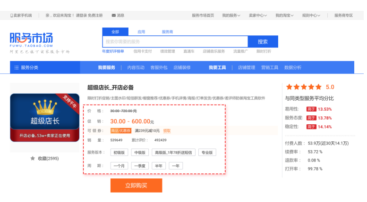
Task: Open 内容互动 in the navigation bar
Action: pyautogui.click(x=136, y=68)
